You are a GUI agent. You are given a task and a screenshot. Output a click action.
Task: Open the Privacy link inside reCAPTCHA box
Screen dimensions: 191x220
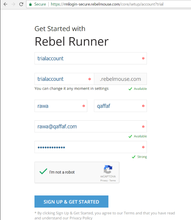[104, 180]
